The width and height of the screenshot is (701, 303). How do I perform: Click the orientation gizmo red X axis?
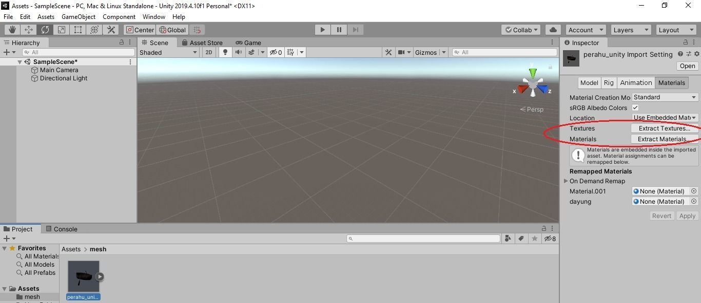tap(523, 90)
